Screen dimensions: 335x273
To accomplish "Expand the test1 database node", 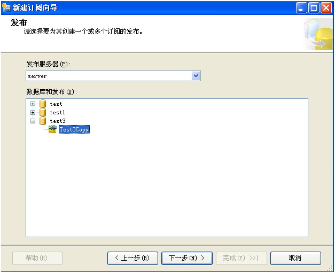I will click(x=33, y=112).
